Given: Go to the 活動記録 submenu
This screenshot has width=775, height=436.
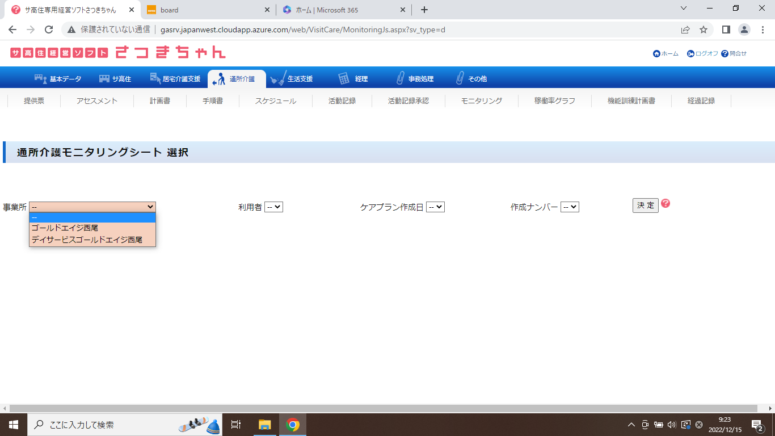Looking at the screenshot, I should 342,101.
